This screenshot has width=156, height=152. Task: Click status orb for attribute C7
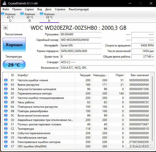(x=6, y=146)
